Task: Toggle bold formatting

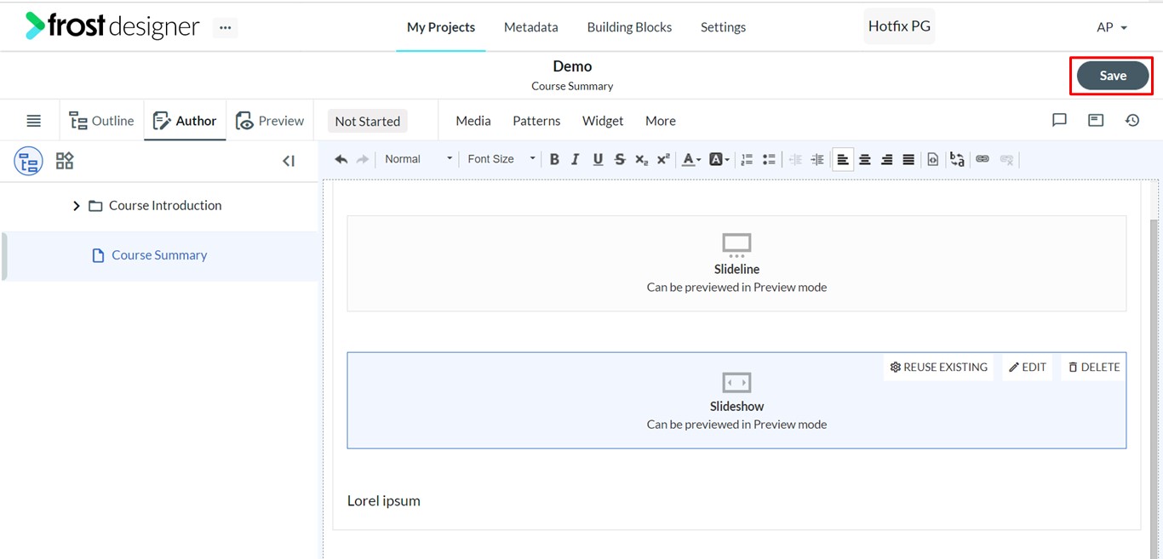Action: [x=554, y=159]
